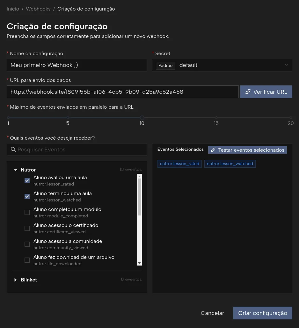Screen dimensions: 299x328
Task: Click the nutror.lesson_rated selected tag
Action: click(x=179, y=164)
